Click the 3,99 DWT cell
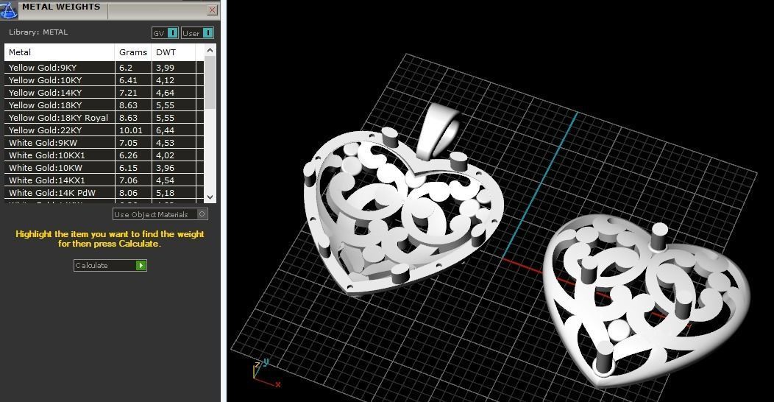Image resolution: width=774 pixels, height=402 pixels. tap(173, 68)
